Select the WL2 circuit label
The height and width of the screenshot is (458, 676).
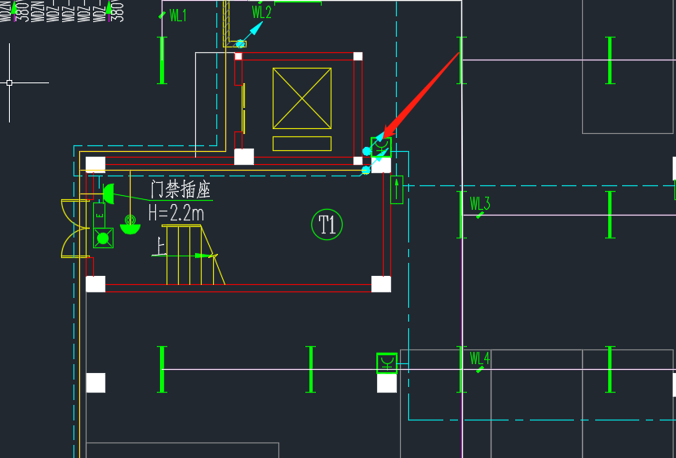click(261, 12)
